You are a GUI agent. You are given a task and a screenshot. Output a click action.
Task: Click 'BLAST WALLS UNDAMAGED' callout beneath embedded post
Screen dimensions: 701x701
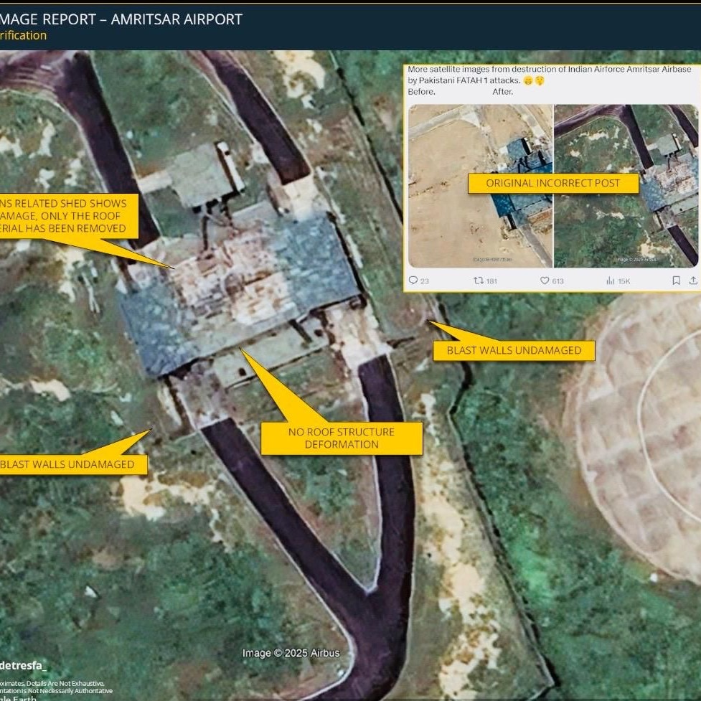(514, 350)
